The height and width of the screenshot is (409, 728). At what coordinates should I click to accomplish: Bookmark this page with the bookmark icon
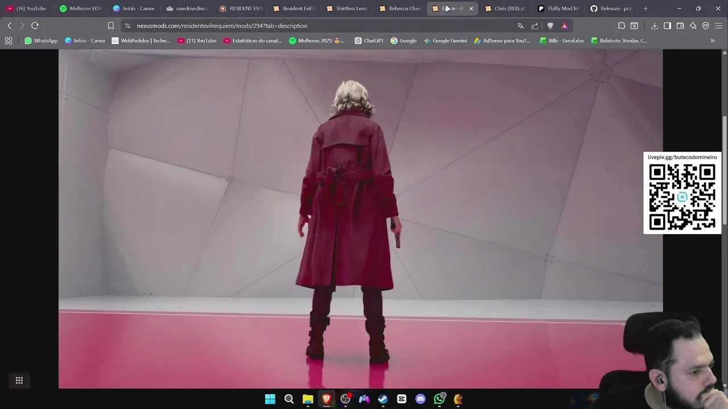coord(111,26)
